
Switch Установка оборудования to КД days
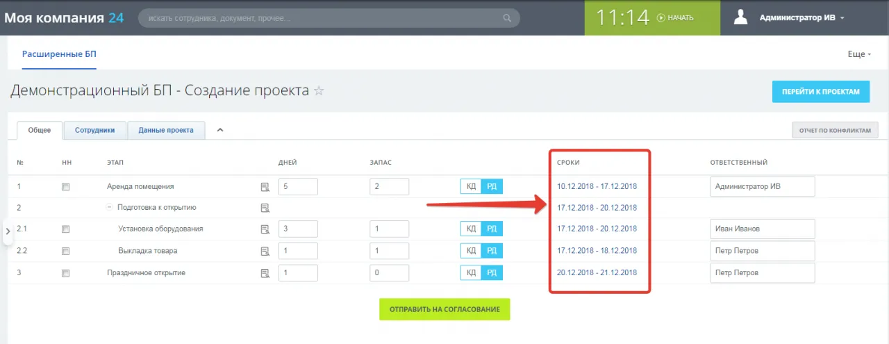pyautogui.click(x=471, y=229)
